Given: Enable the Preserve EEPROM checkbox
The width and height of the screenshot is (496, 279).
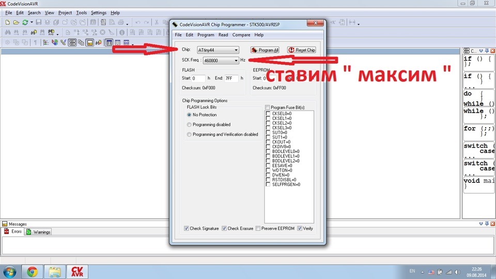Looking at the screenshot, I should [x=258, y=228].
